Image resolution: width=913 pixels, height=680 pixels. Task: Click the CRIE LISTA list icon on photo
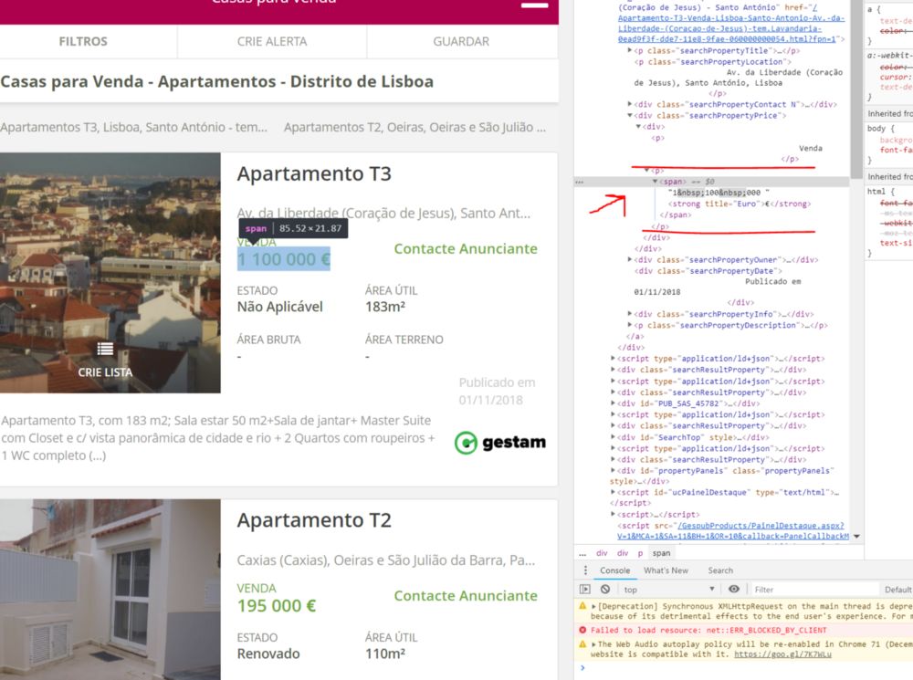point(105,349)
